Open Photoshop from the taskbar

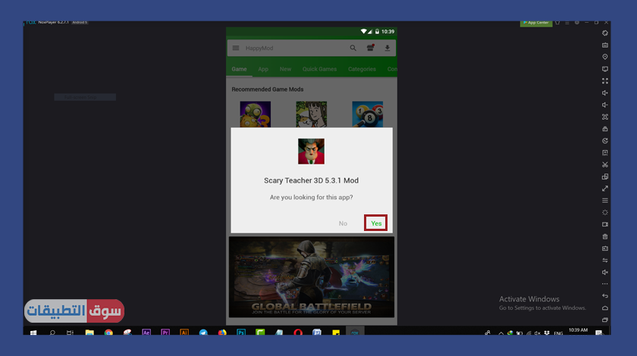(x=241, y=333)
